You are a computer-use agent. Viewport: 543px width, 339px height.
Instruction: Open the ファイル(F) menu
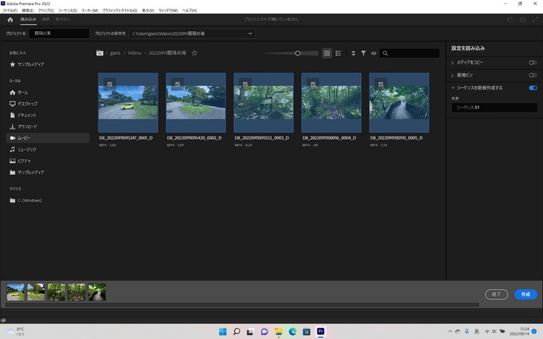[10, 11]
